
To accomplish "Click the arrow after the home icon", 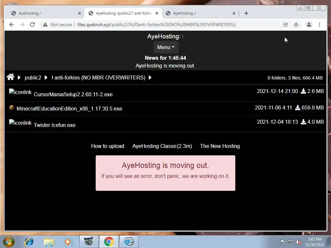I will (19, 77).
